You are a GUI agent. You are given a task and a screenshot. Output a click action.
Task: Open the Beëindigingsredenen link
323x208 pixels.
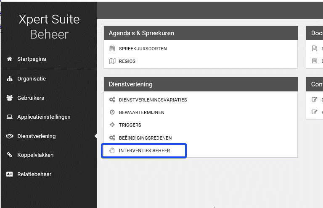(x=145, y=138)
